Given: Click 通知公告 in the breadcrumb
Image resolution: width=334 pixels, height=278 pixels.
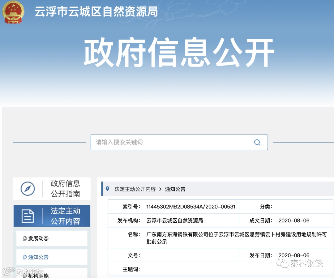Looking at the screenshot, I should click(x=175, y=189).
